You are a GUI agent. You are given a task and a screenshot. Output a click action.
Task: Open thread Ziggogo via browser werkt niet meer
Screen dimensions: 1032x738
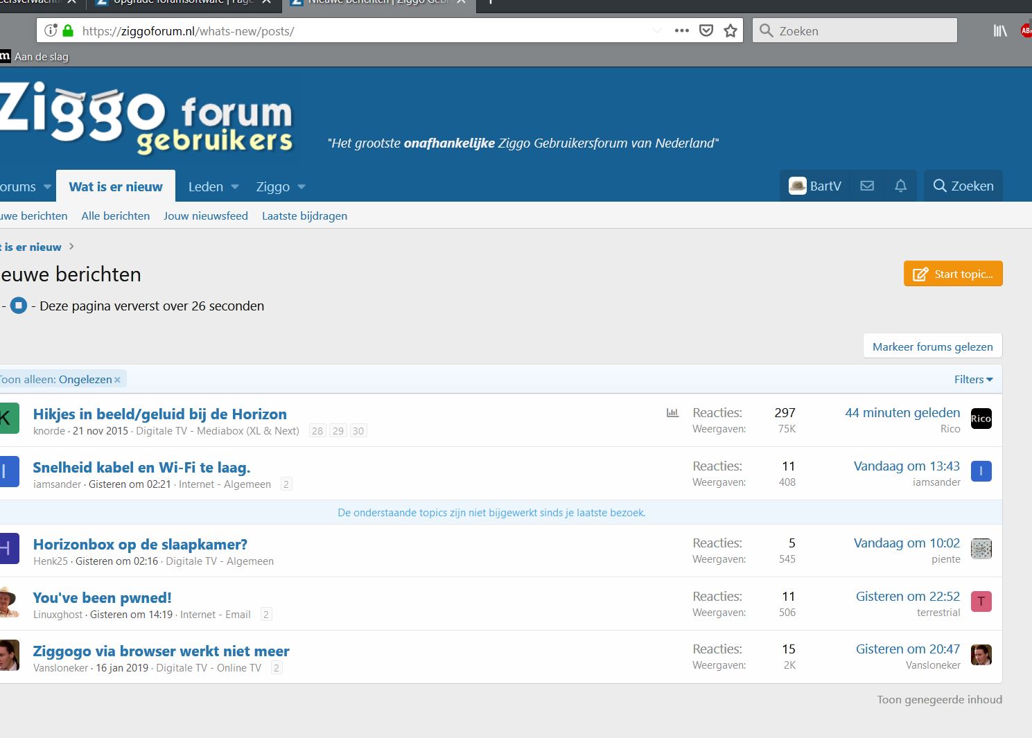[x=161, y=651]
